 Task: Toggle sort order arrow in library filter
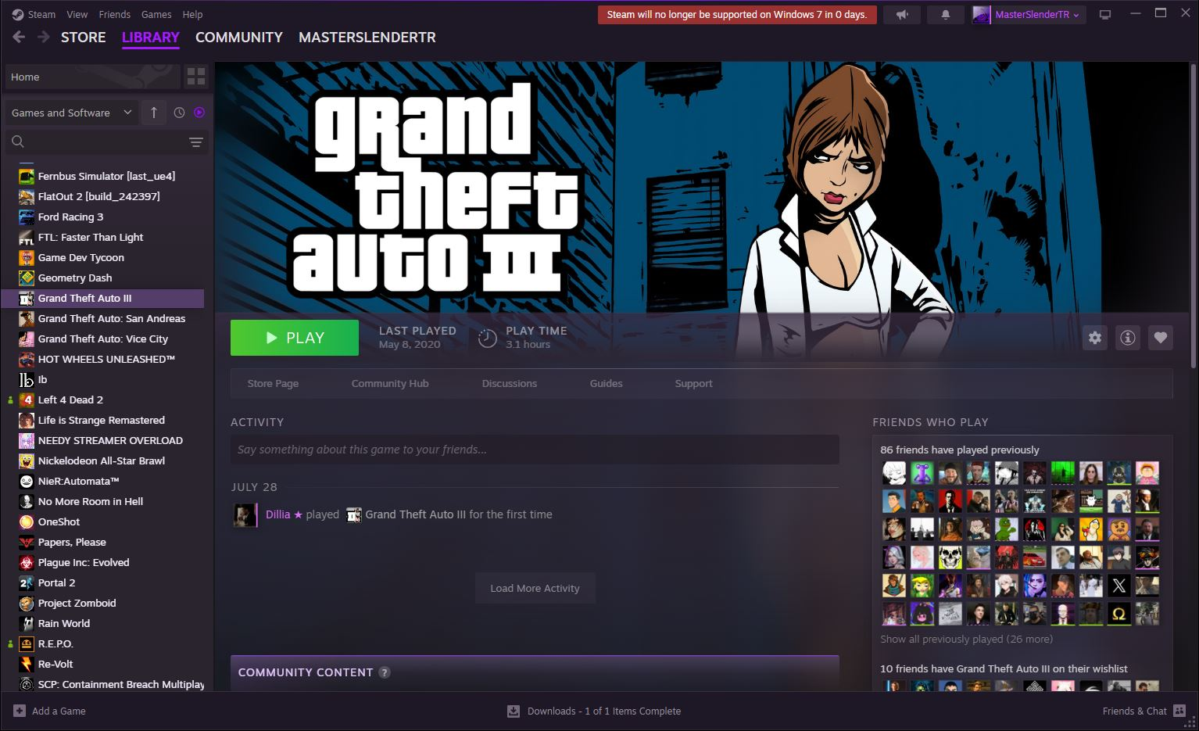[x=154, y=113]
